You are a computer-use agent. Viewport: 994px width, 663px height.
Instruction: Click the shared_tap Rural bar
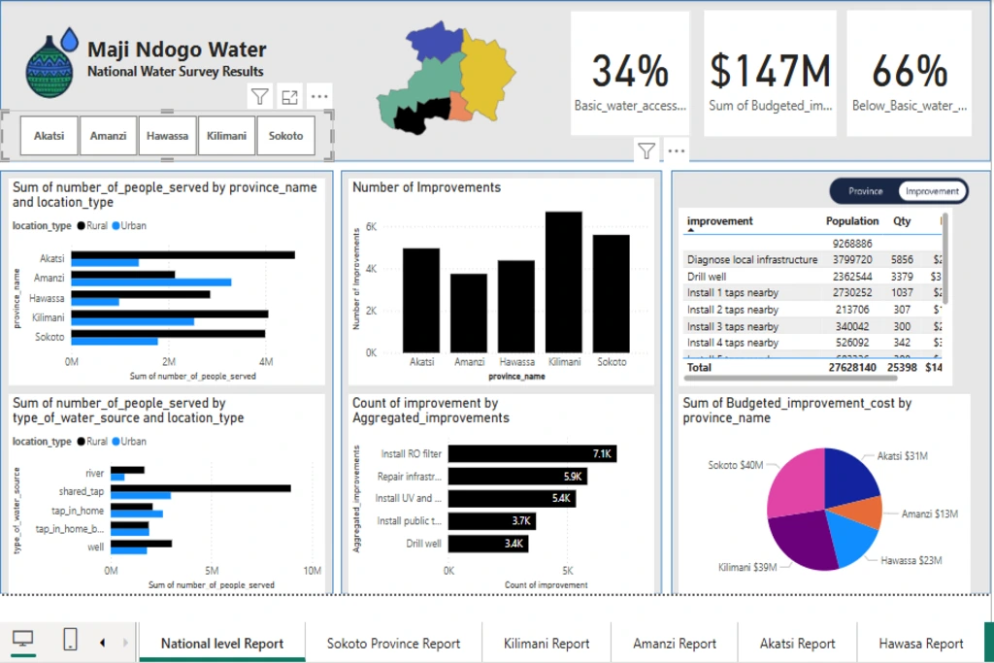click(x=200, y=488)
